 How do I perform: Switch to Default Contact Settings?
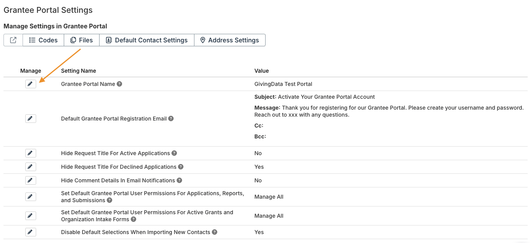point(147,40)
